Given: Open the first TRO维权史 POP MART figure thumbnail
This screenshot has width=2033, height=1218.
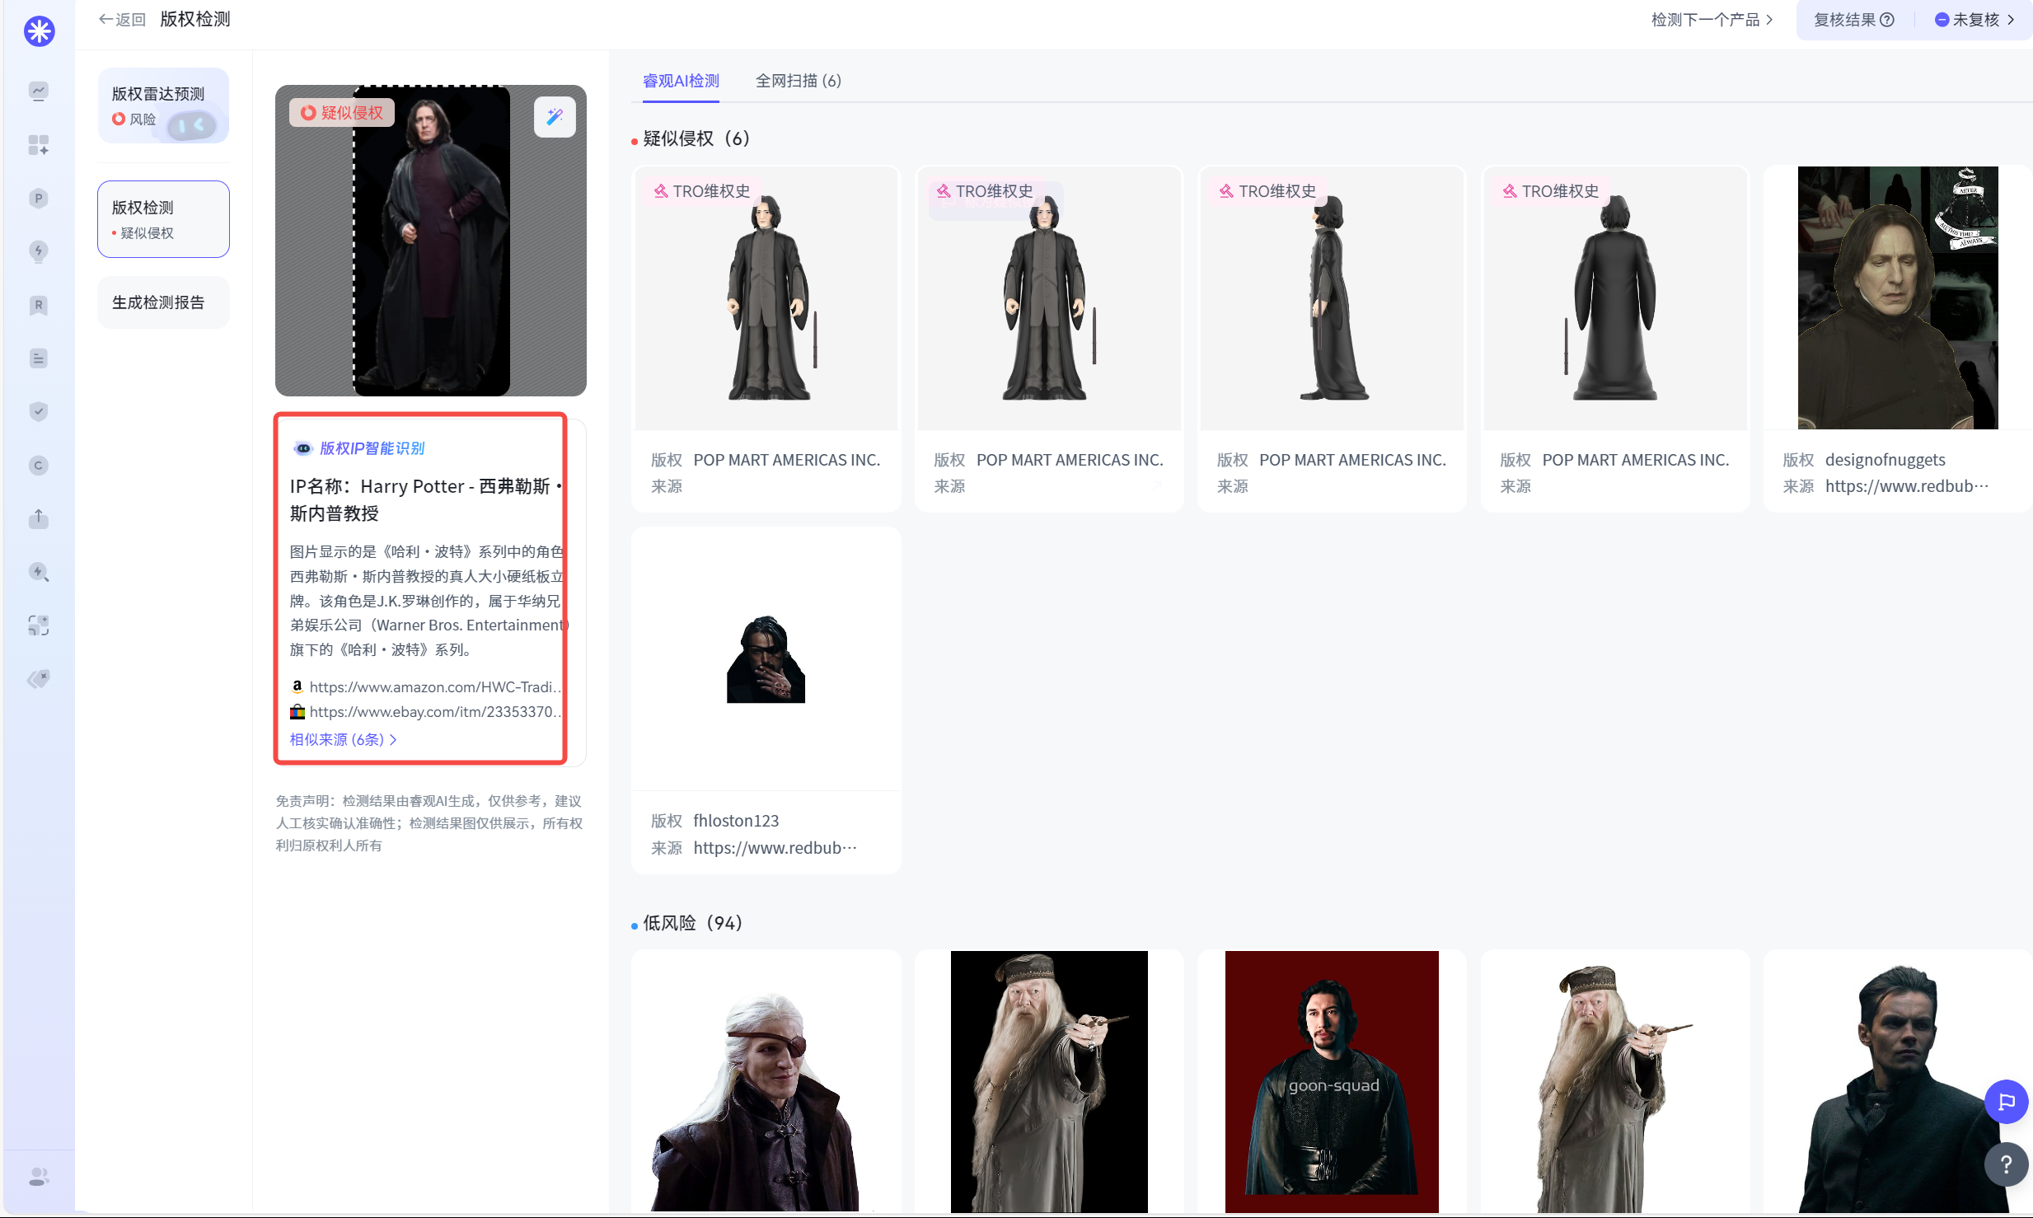Looking at the screenshot, I should (766, 298).
